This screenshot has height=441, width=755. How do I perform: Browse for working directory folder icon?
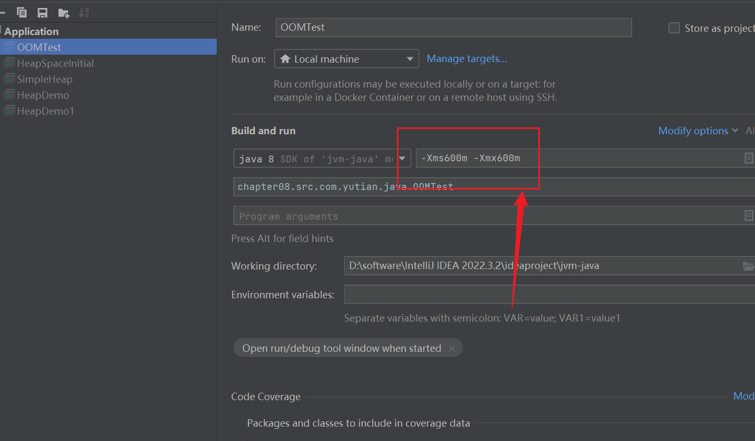(x=748, y=266)
